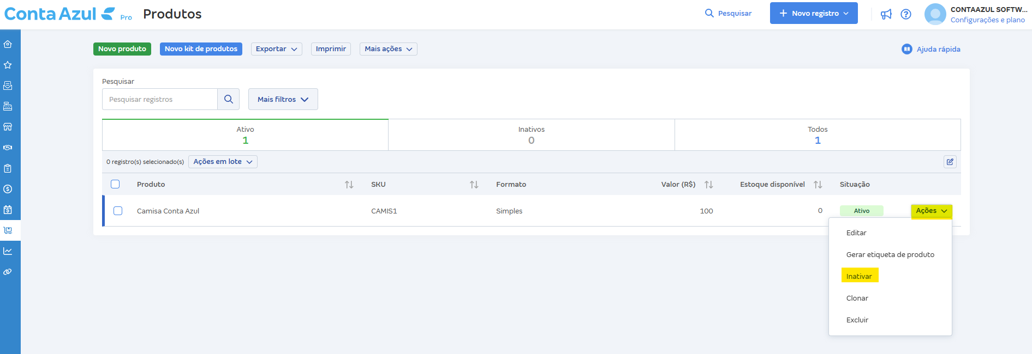Switch to the Inativos tab
Viewport: 1032px width, 354px height.
coord(531,135)
